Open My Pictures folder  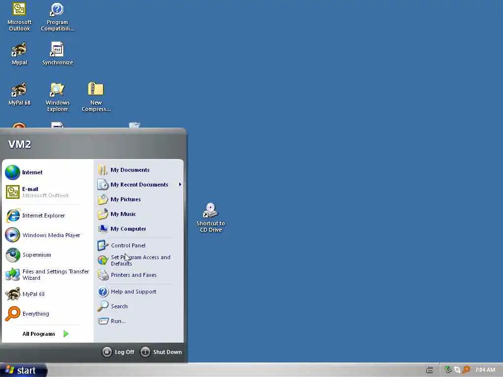[139, 199]
